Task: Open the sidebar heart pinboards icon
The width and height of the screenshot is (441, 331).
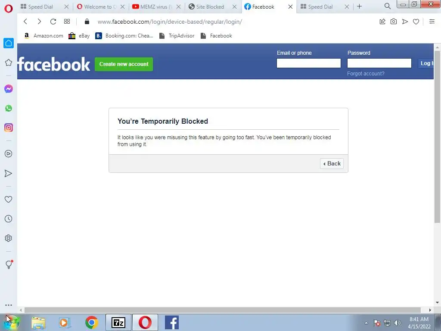Action: (x=9, y=199)
